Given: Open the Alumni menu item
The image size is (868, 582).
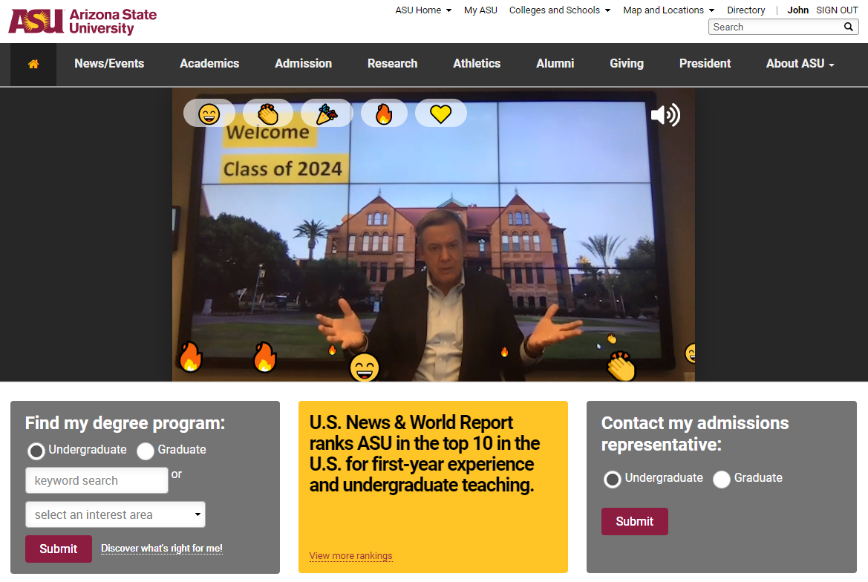Looking at the screenshot, I should 555,64.
